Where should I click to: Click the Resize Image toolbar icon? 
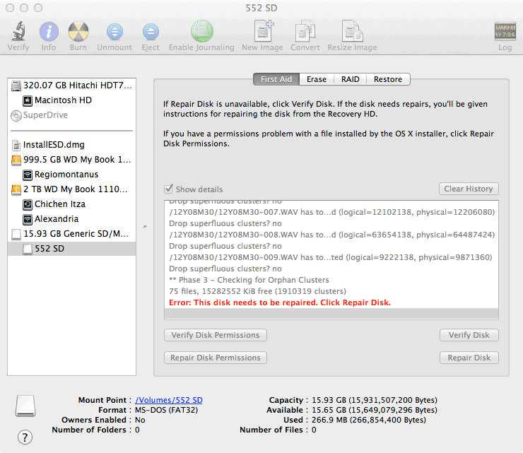[x=351, y=32]
